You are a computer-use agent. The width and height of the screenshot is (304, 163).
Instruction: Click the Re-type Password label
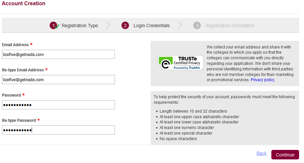coord(19,120)
